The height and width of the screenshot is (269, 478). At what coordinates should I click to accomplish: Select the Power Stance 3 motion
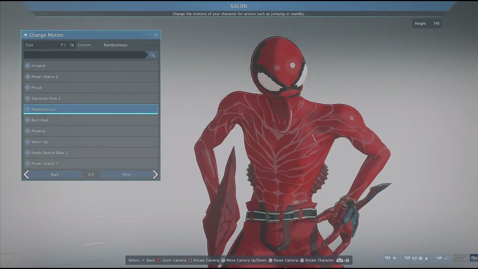tap(91, 163)
